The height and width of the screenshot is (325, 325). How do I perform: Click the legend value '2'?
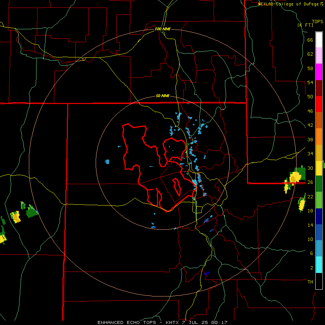[x=312, y=268]
